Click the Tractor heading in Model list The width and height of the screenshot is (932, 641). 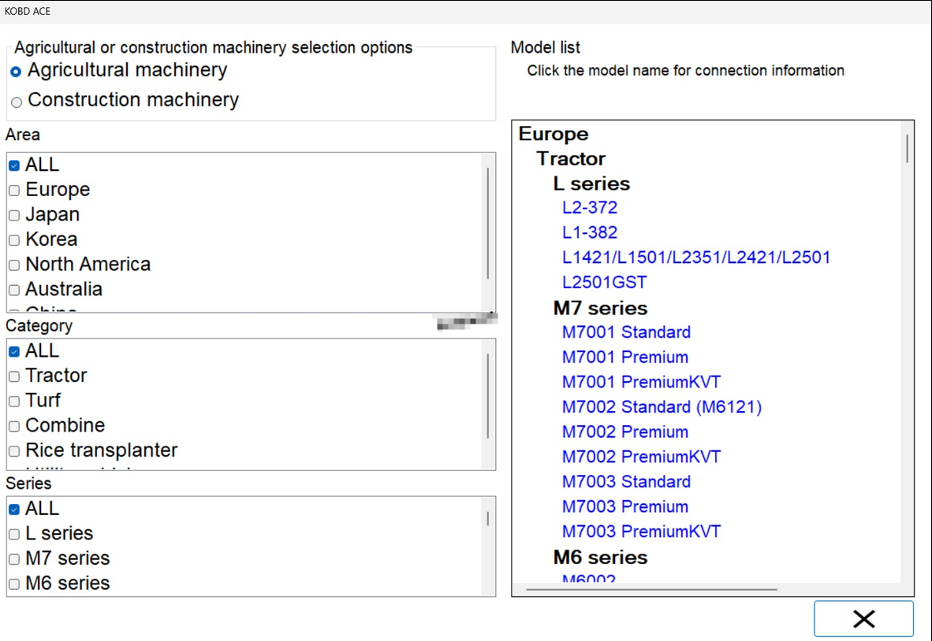click(571, 159)
